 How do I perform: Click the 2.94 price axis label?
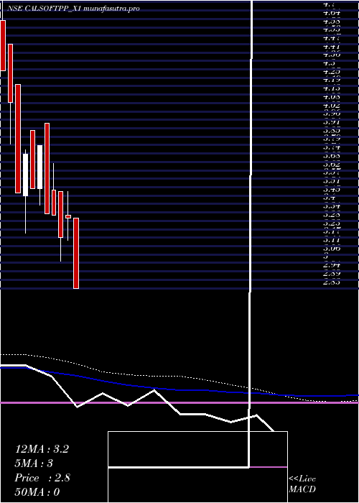click(332, 265)
